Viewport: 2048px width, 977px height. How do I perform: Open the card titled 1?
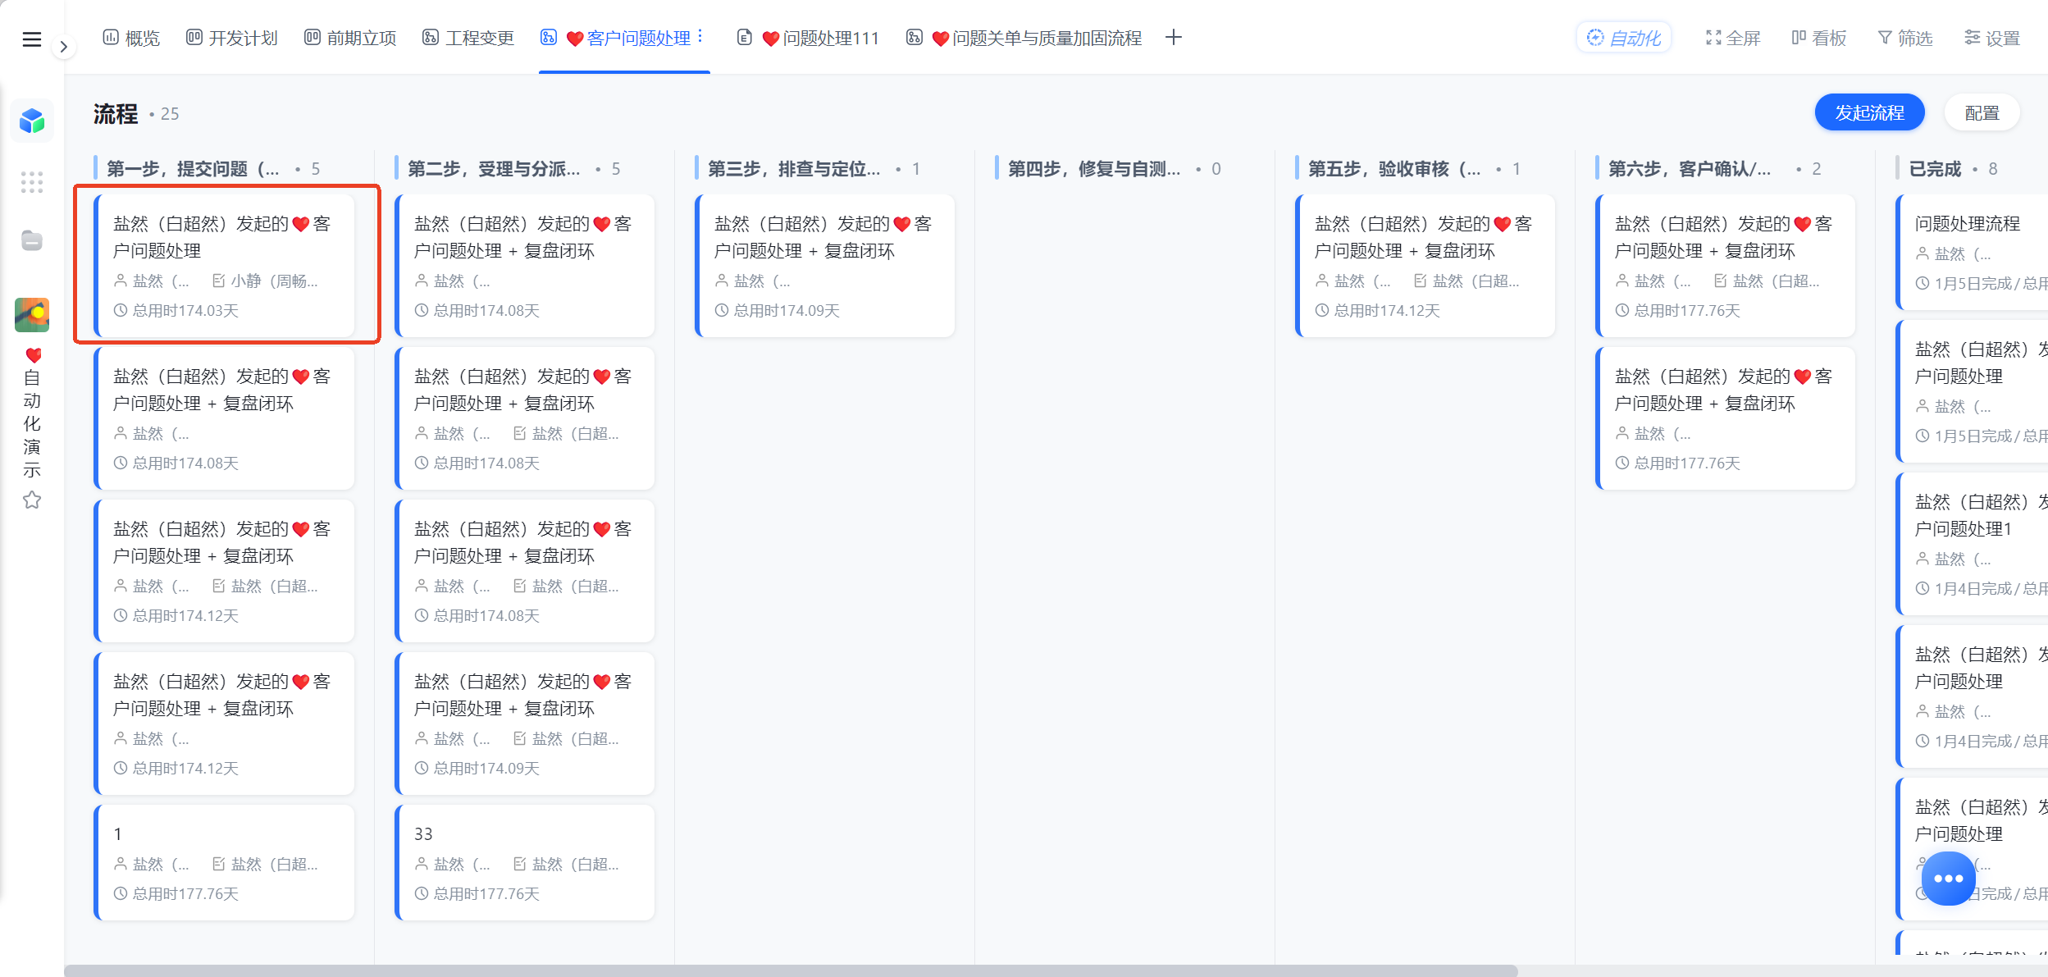tap(225, 863)
